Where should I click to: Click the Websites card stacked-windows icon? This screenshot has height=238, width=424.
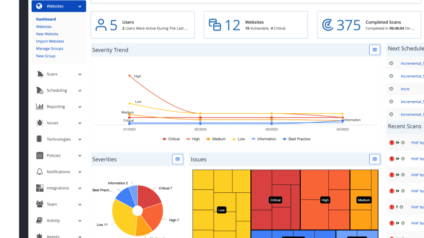tap(215, 25)
